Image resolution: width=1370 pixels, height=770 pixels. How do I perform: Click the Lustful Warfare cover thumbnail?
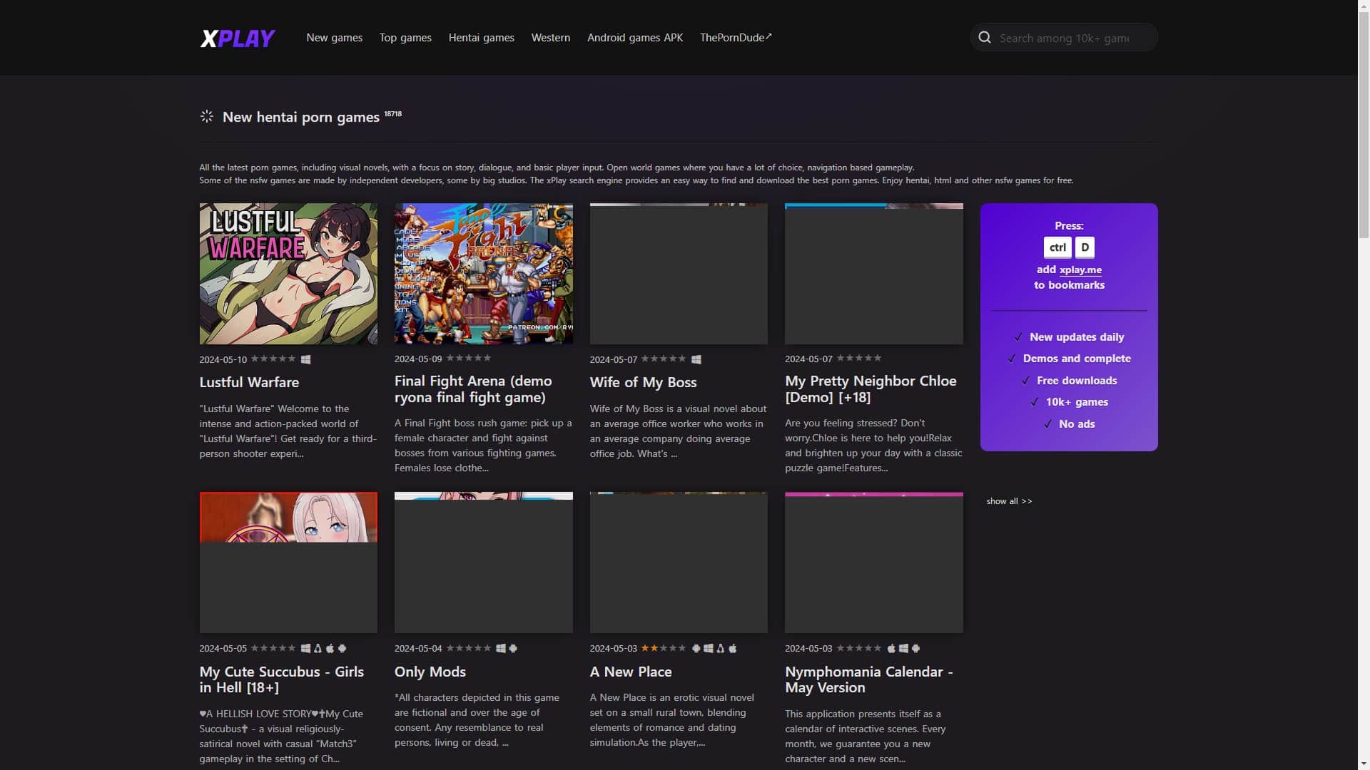[288, 274]
